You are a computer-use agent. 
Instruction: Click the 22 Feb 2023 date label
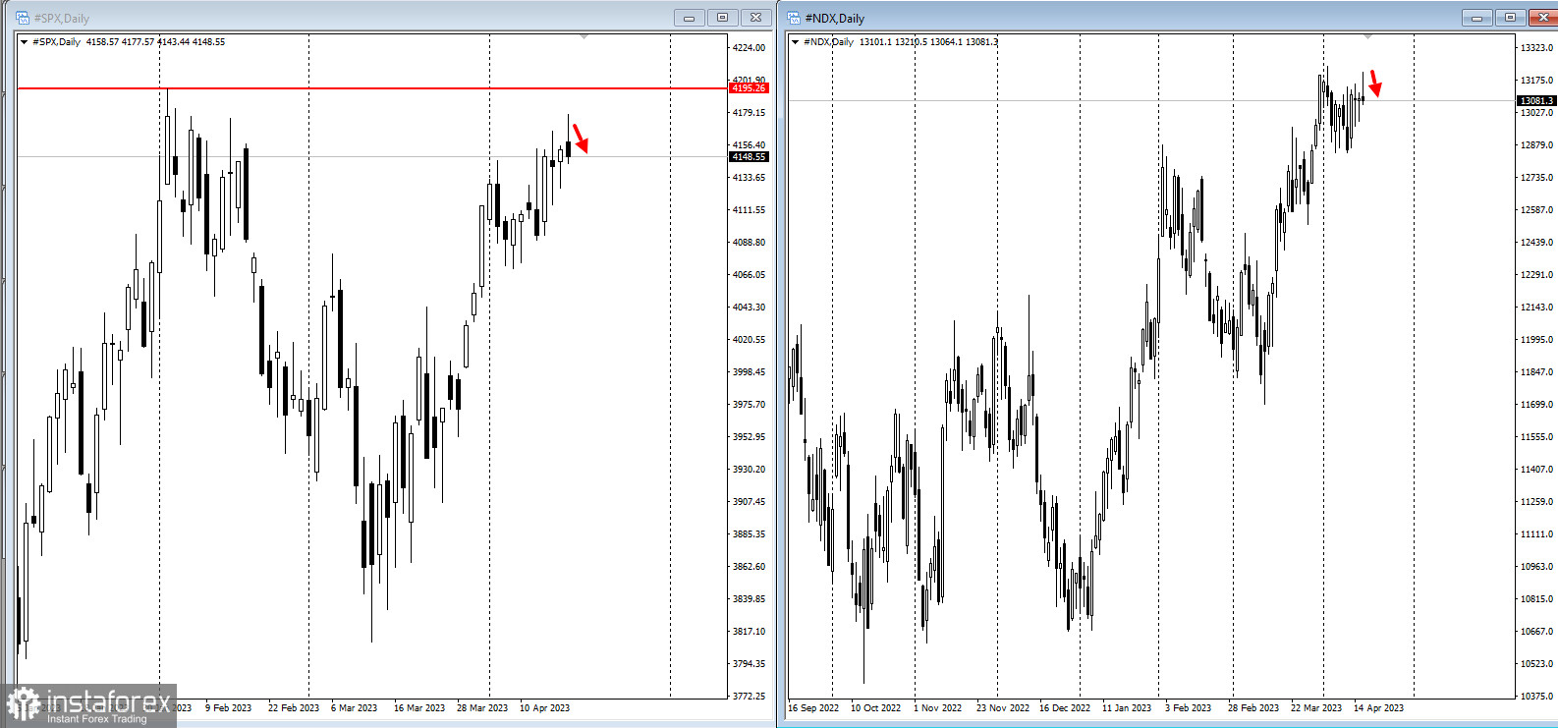pyautogui.click(x=294, y=708)
